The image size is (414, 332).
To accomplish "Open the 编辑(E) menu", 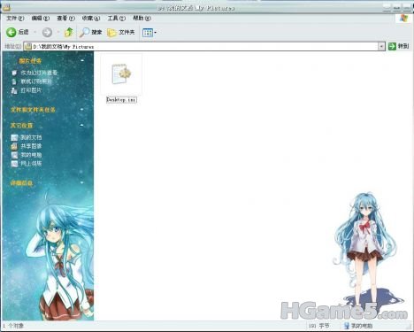I will [x=41, y=19].
